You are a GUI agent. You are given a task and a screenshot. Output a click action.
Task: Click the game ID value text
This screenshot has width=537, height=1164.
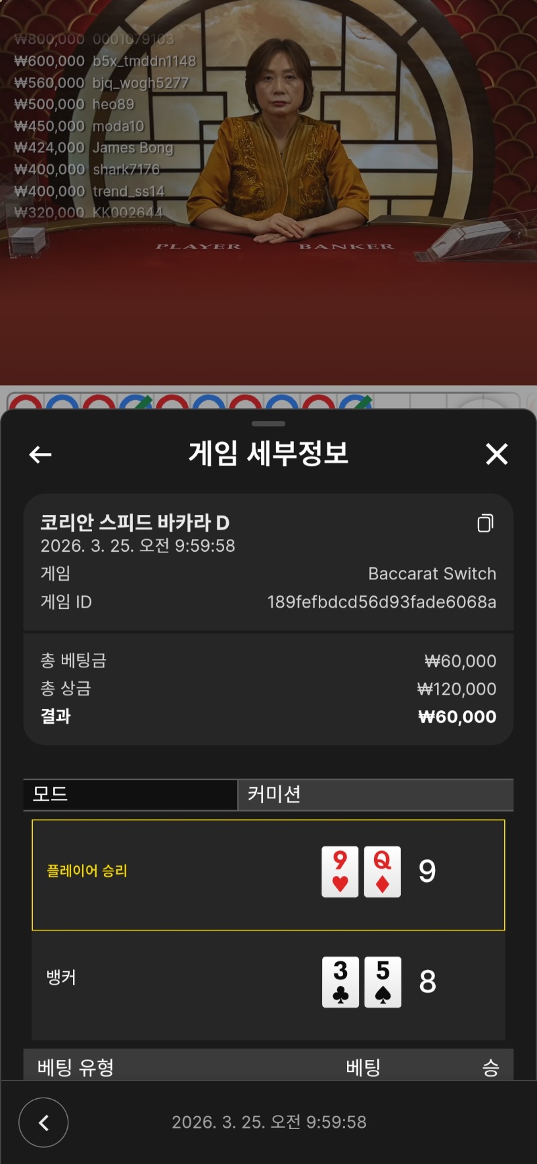[382, 601]
